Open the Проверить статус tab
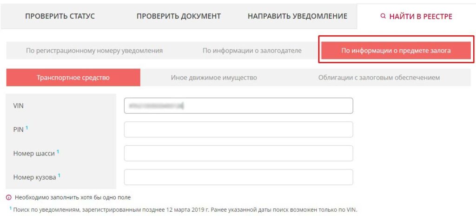The width and height of the screenshot is (476, 222). pyautogui.click(x=60, y=16)
